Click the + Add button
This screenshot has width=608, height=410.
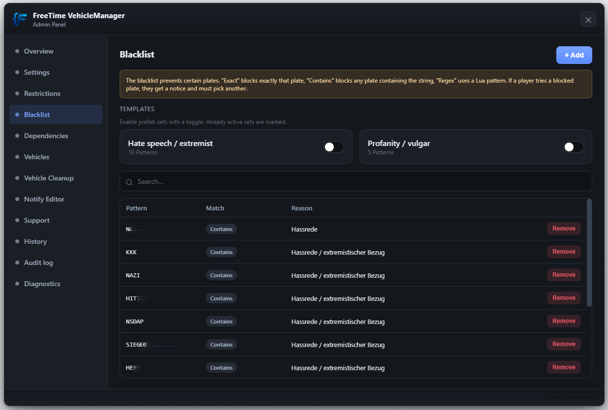574,55
